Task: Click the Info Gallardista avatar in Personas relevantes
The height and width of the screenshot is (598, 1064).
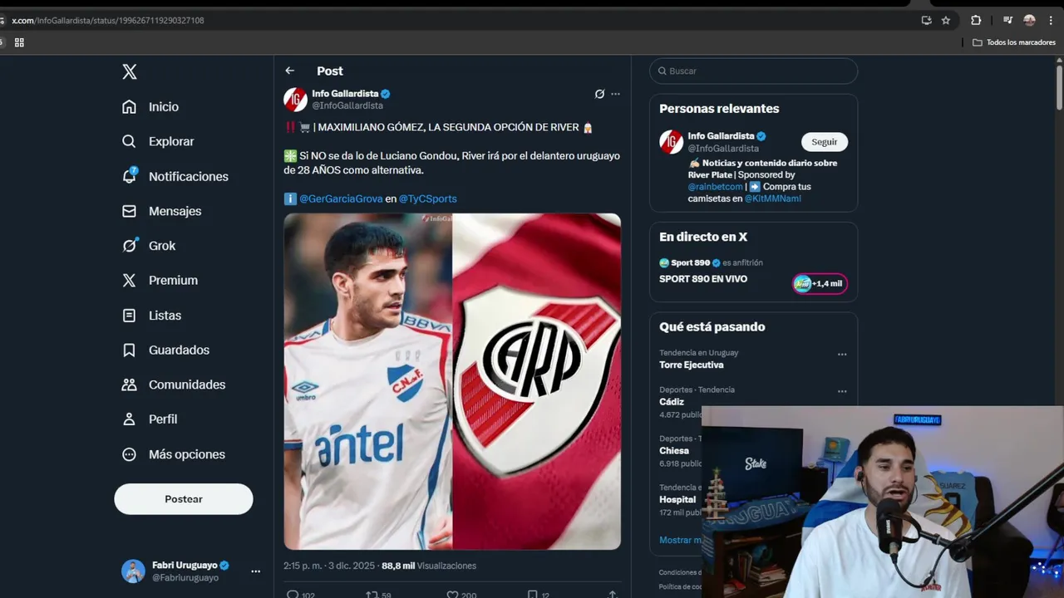Action: (x=672, y=142)
